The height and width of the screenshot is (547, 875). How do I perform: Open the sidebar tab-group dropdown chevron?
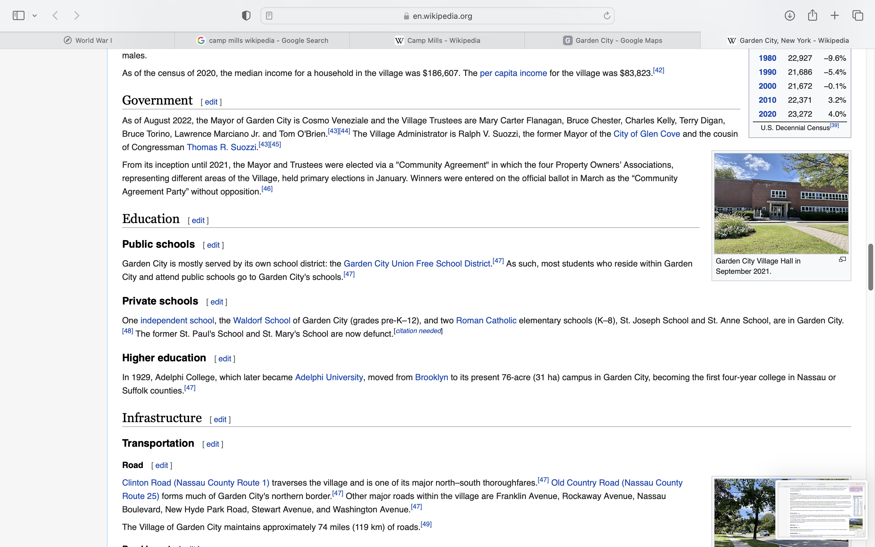pos(35,15)
